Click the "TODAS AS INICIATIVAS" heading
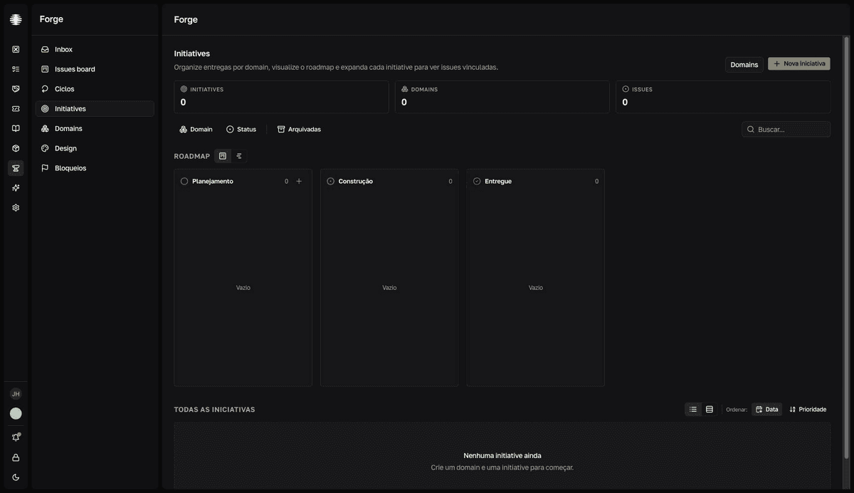Viewport: 854px width, 493px height. pyautogui.click(x=215, y=410)
